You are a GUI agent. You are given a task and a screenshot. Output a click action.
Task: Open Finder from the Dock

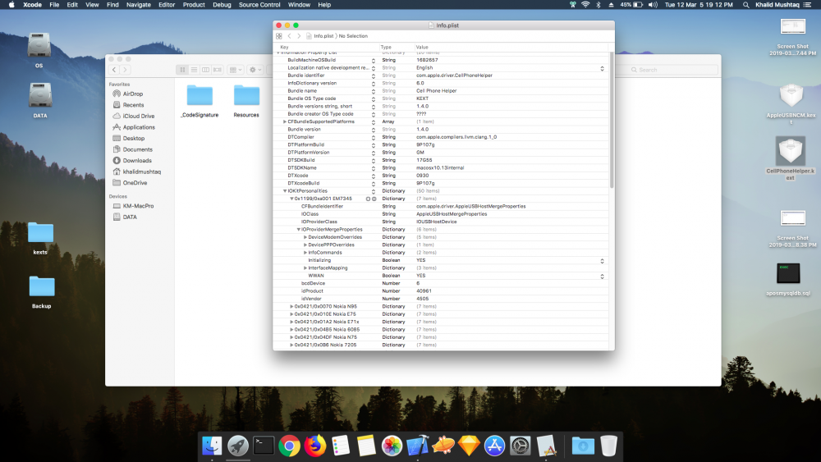pos(212,446)
